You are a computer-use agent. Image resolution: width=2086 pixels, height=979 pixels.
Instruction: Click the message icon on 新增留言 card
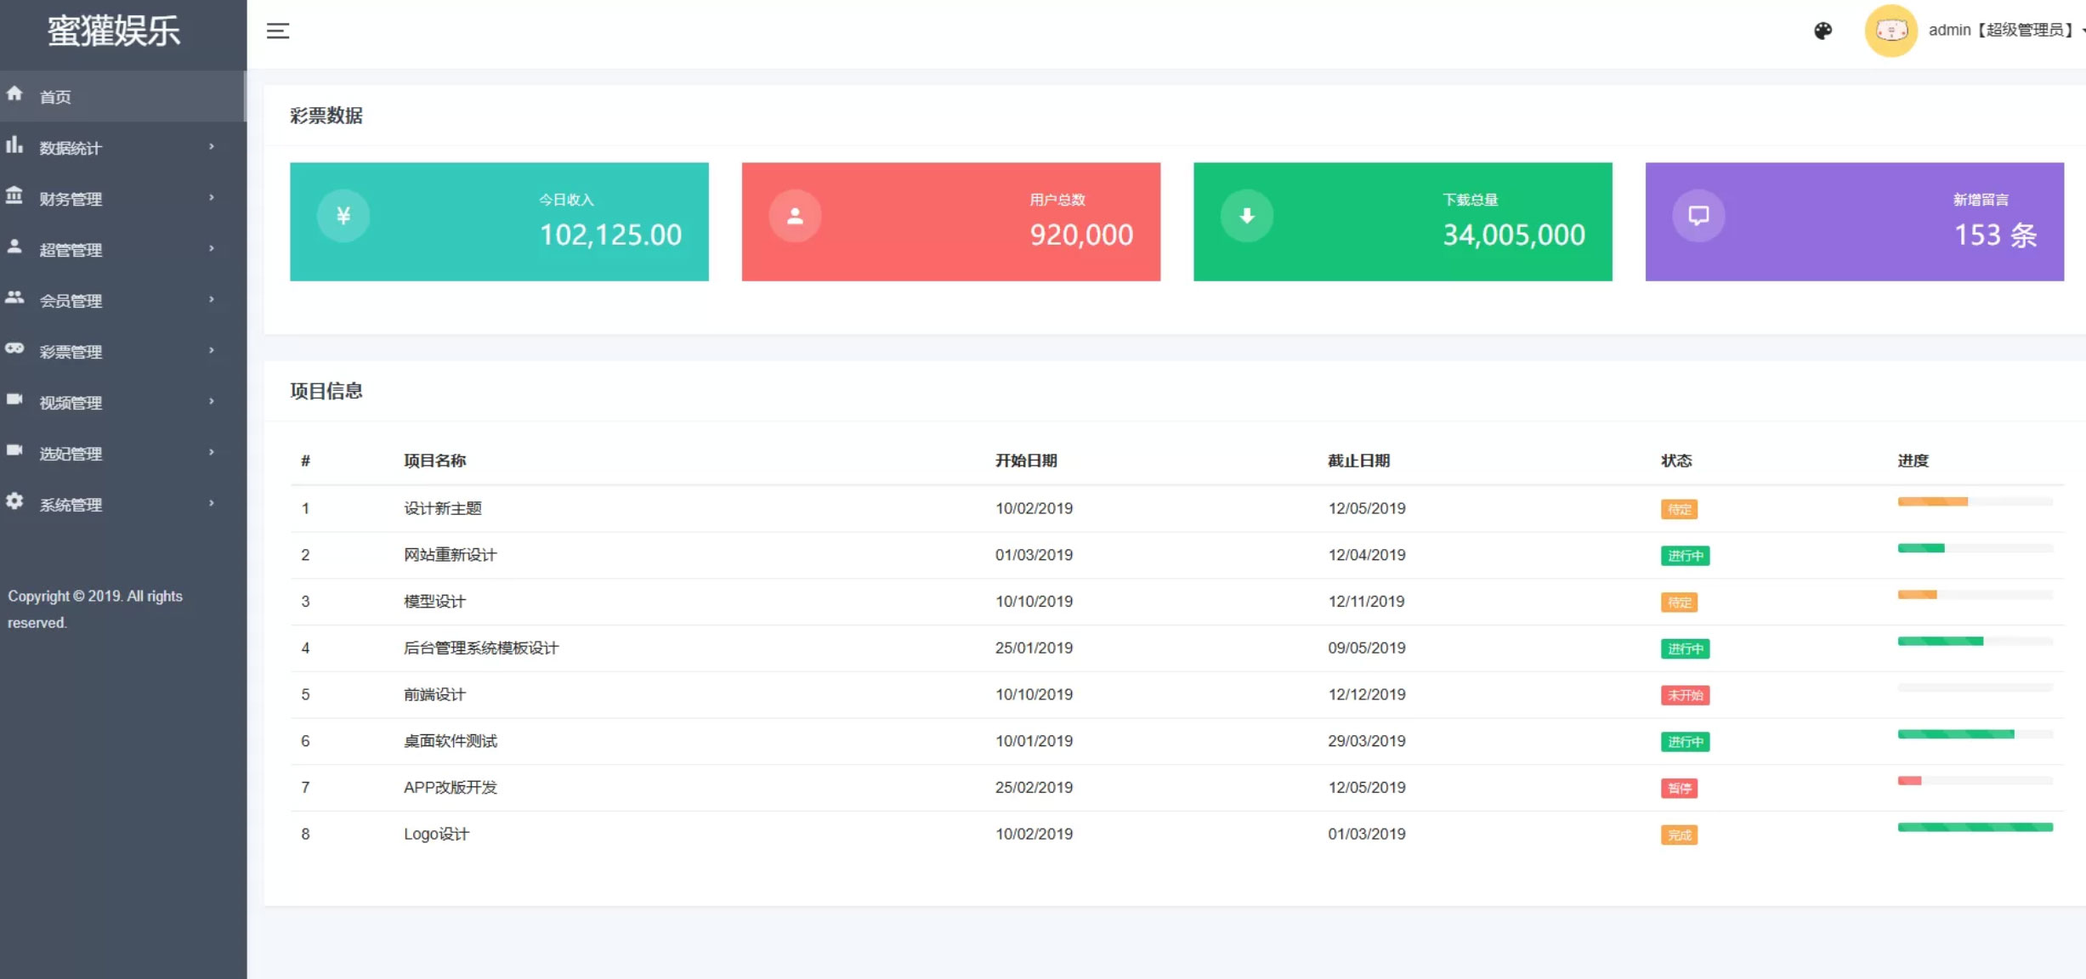[1698, 216]
